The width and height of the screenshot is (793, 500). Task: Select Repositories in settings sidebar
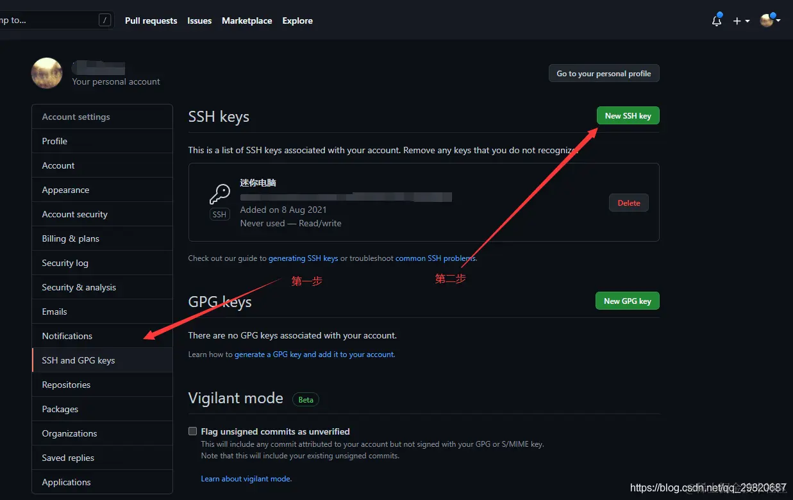point(102,385)
